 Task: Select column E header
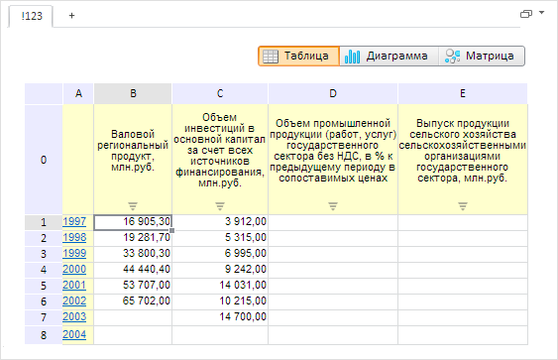[463, 93]
